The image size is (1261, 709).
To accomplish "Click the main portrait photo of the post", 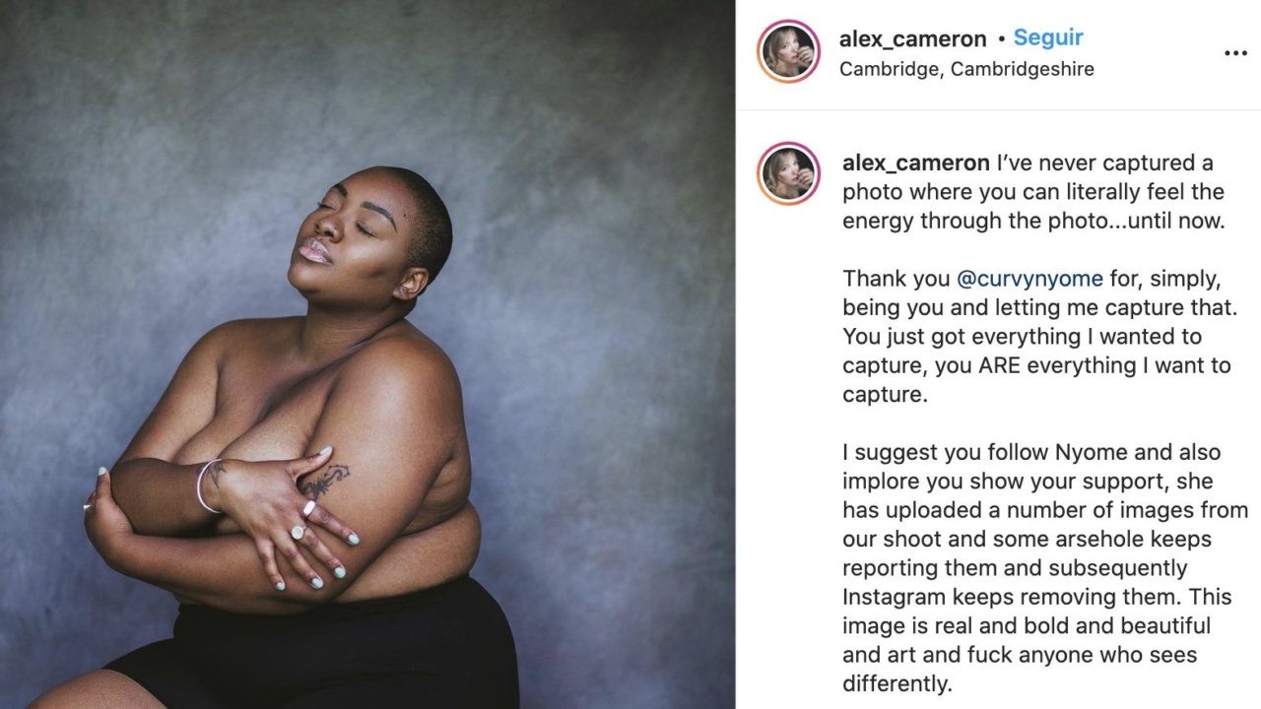I will pyautogui.click(x=367, y=354).
